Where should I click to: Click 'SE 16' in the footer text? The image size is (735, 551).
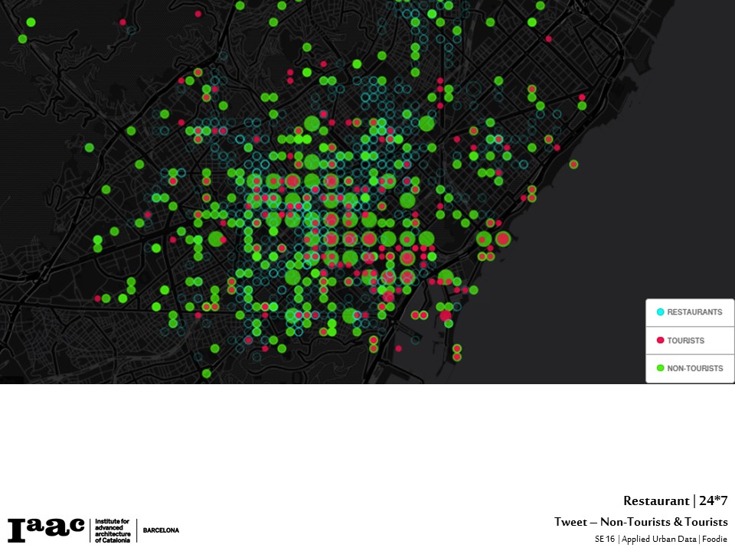point(604,539)
